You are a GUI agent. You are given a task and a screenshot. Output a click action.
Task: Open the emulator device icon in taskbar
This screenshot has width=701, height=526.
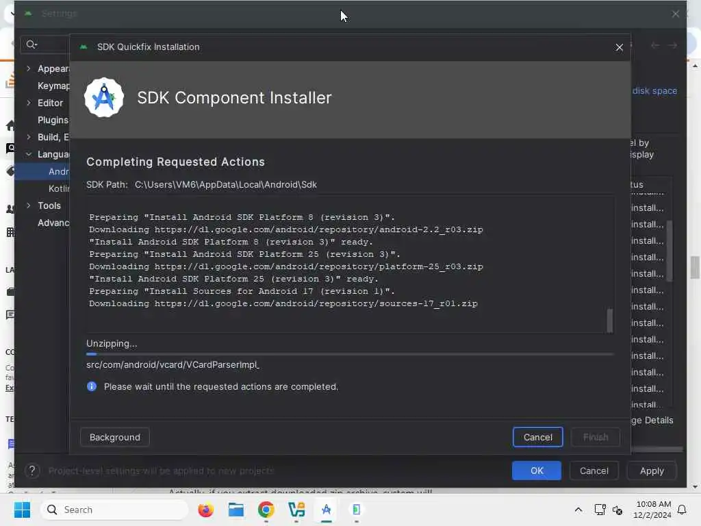click(x=356, y=510)
